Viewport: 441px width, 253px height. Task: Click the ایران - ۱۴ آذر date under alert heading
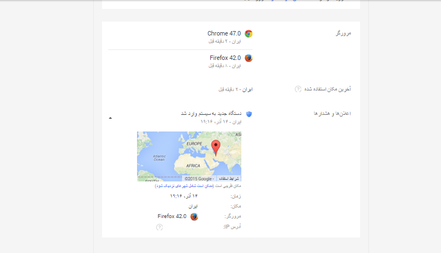point(221,122)
